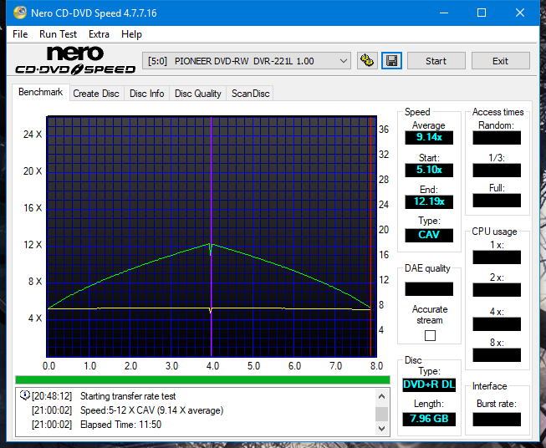Viewport: 546px width, 448px height.
Task: Close the Nero CD-DVD Speed window
Action: pyautogui.click(x=520, y=13)
